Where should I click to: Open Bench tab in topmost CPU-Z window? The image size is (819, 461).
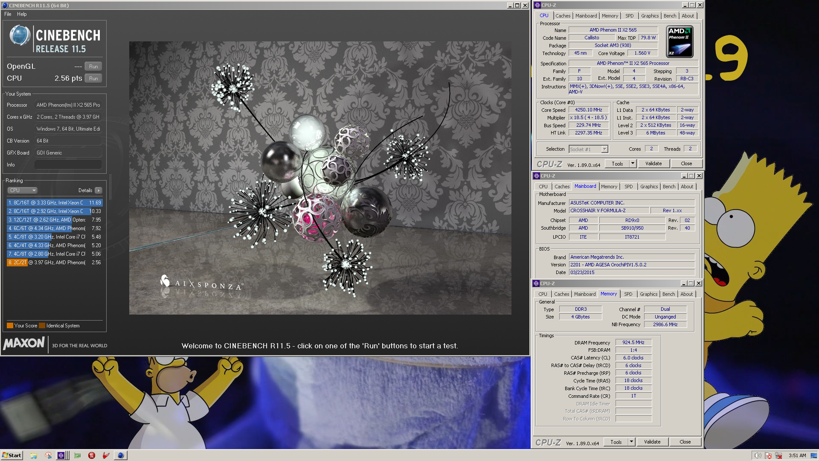(x=670, y=16)
